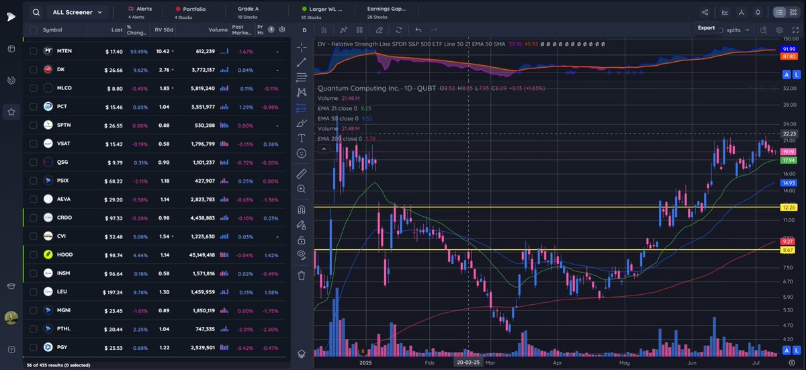Select the crosshair cursor tool
Image resolution: width=806 pixels, height=370 pixels.
tap(302, 47)
